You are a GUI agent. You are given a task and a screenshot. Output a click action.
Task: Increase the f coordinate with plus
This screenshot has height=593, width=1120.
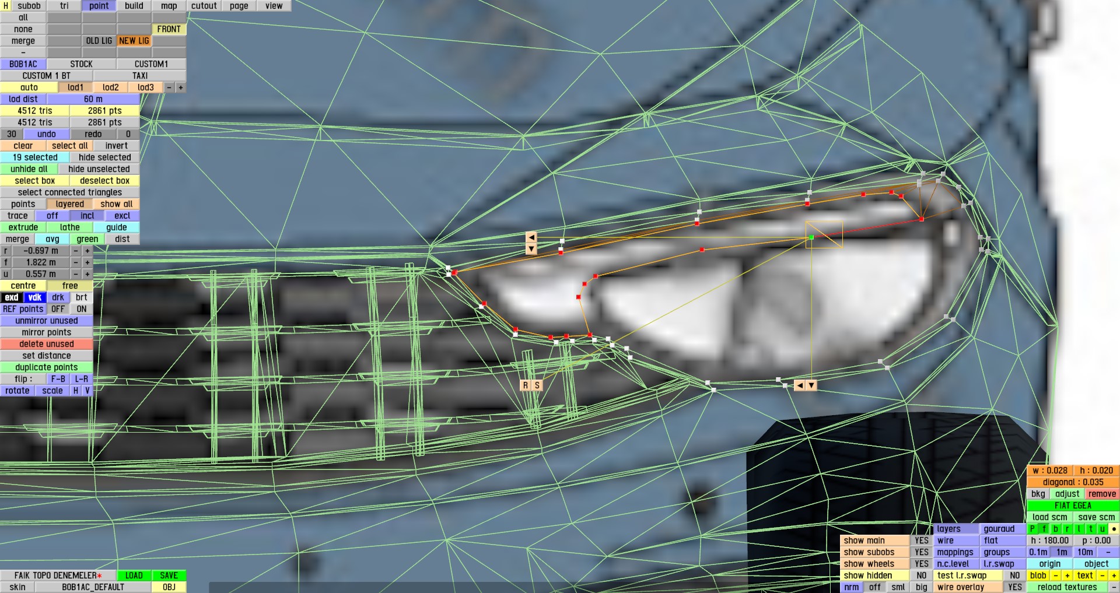click(x=87, y=262)
